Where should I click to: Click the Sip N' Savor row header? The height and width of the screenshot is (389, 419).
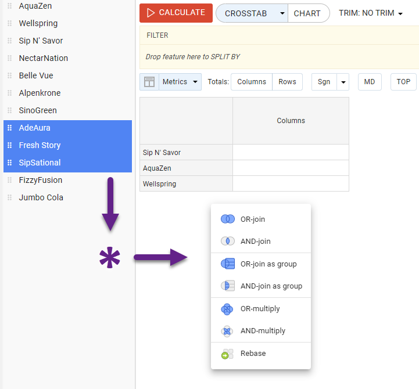point(186,153)
